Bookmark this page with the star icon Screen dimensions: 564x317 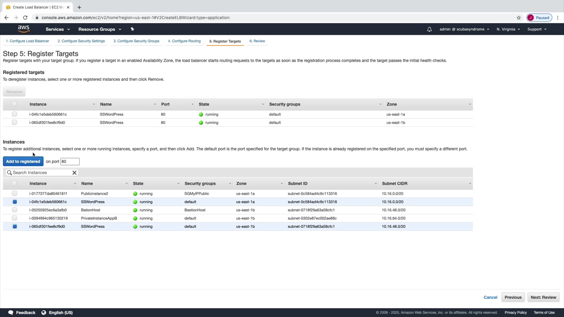click(519, 18)
